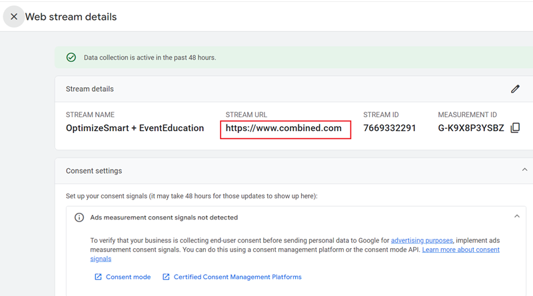Screen dimensions: 533x296
Task: Open Learn more about consent signals link
Action: click(x=460, y=250)
